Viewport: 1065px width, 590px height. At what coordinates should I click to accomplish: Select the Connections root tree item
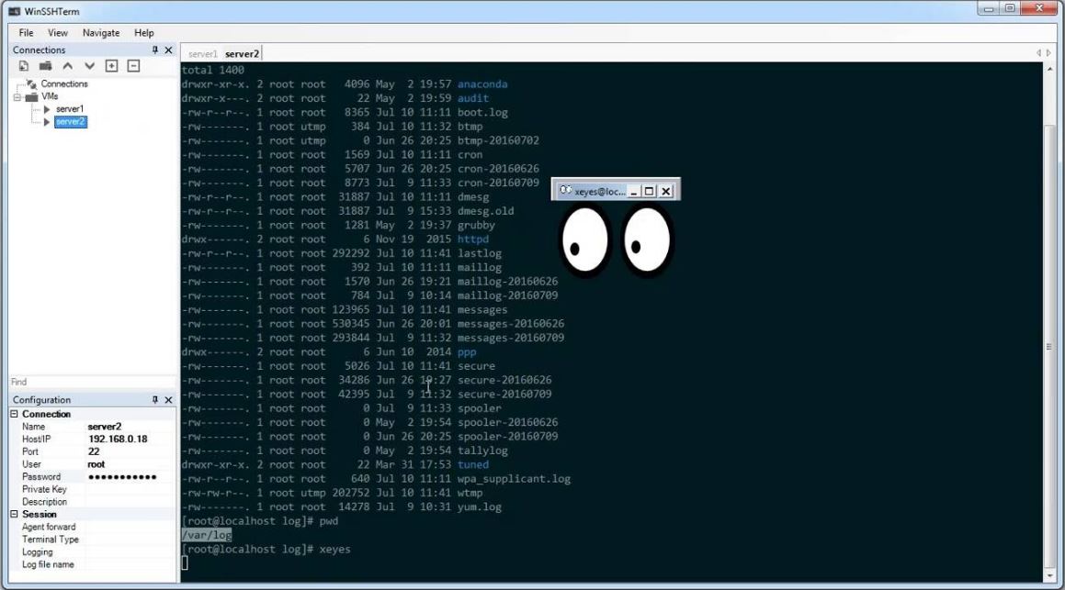pyautogui.click(x=64, y=84)
